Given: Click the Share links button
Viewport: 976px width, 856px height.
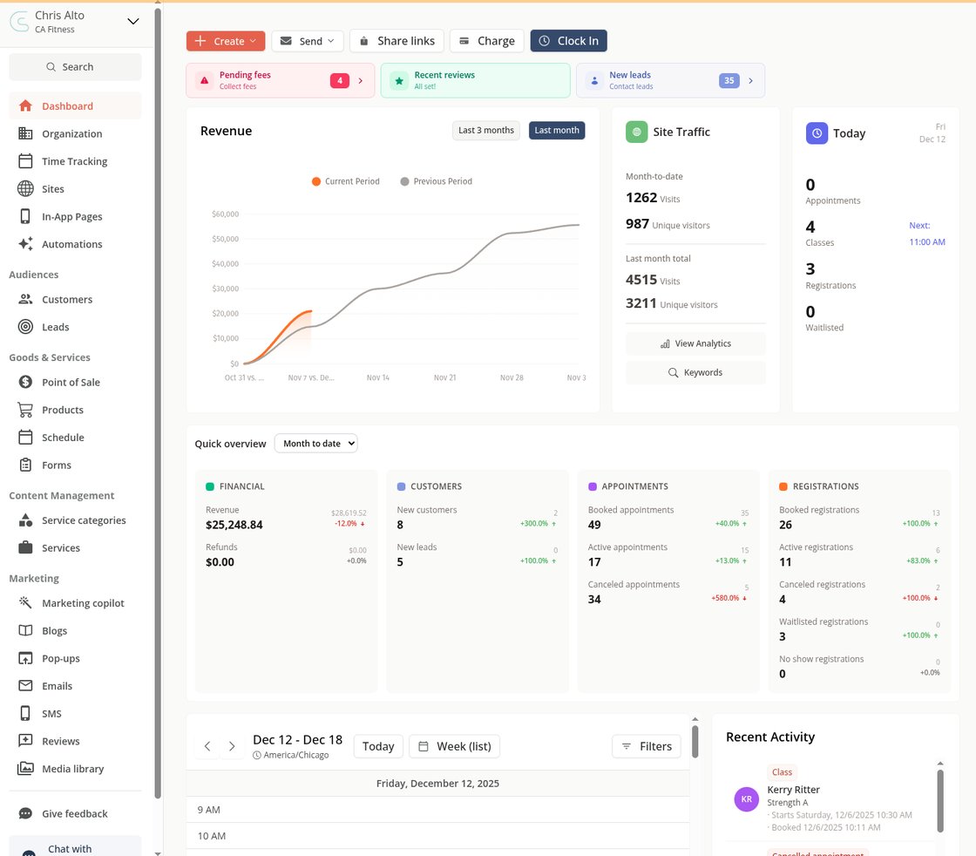Looking at the screenshot, I should [396, 41].
